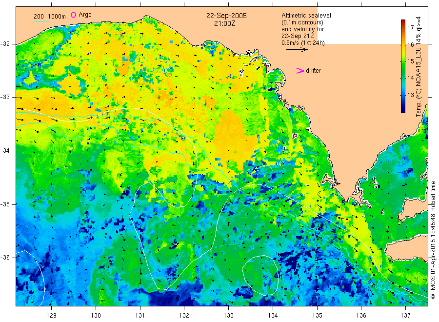Click the latitude axis label -36

tap(5, 257)
